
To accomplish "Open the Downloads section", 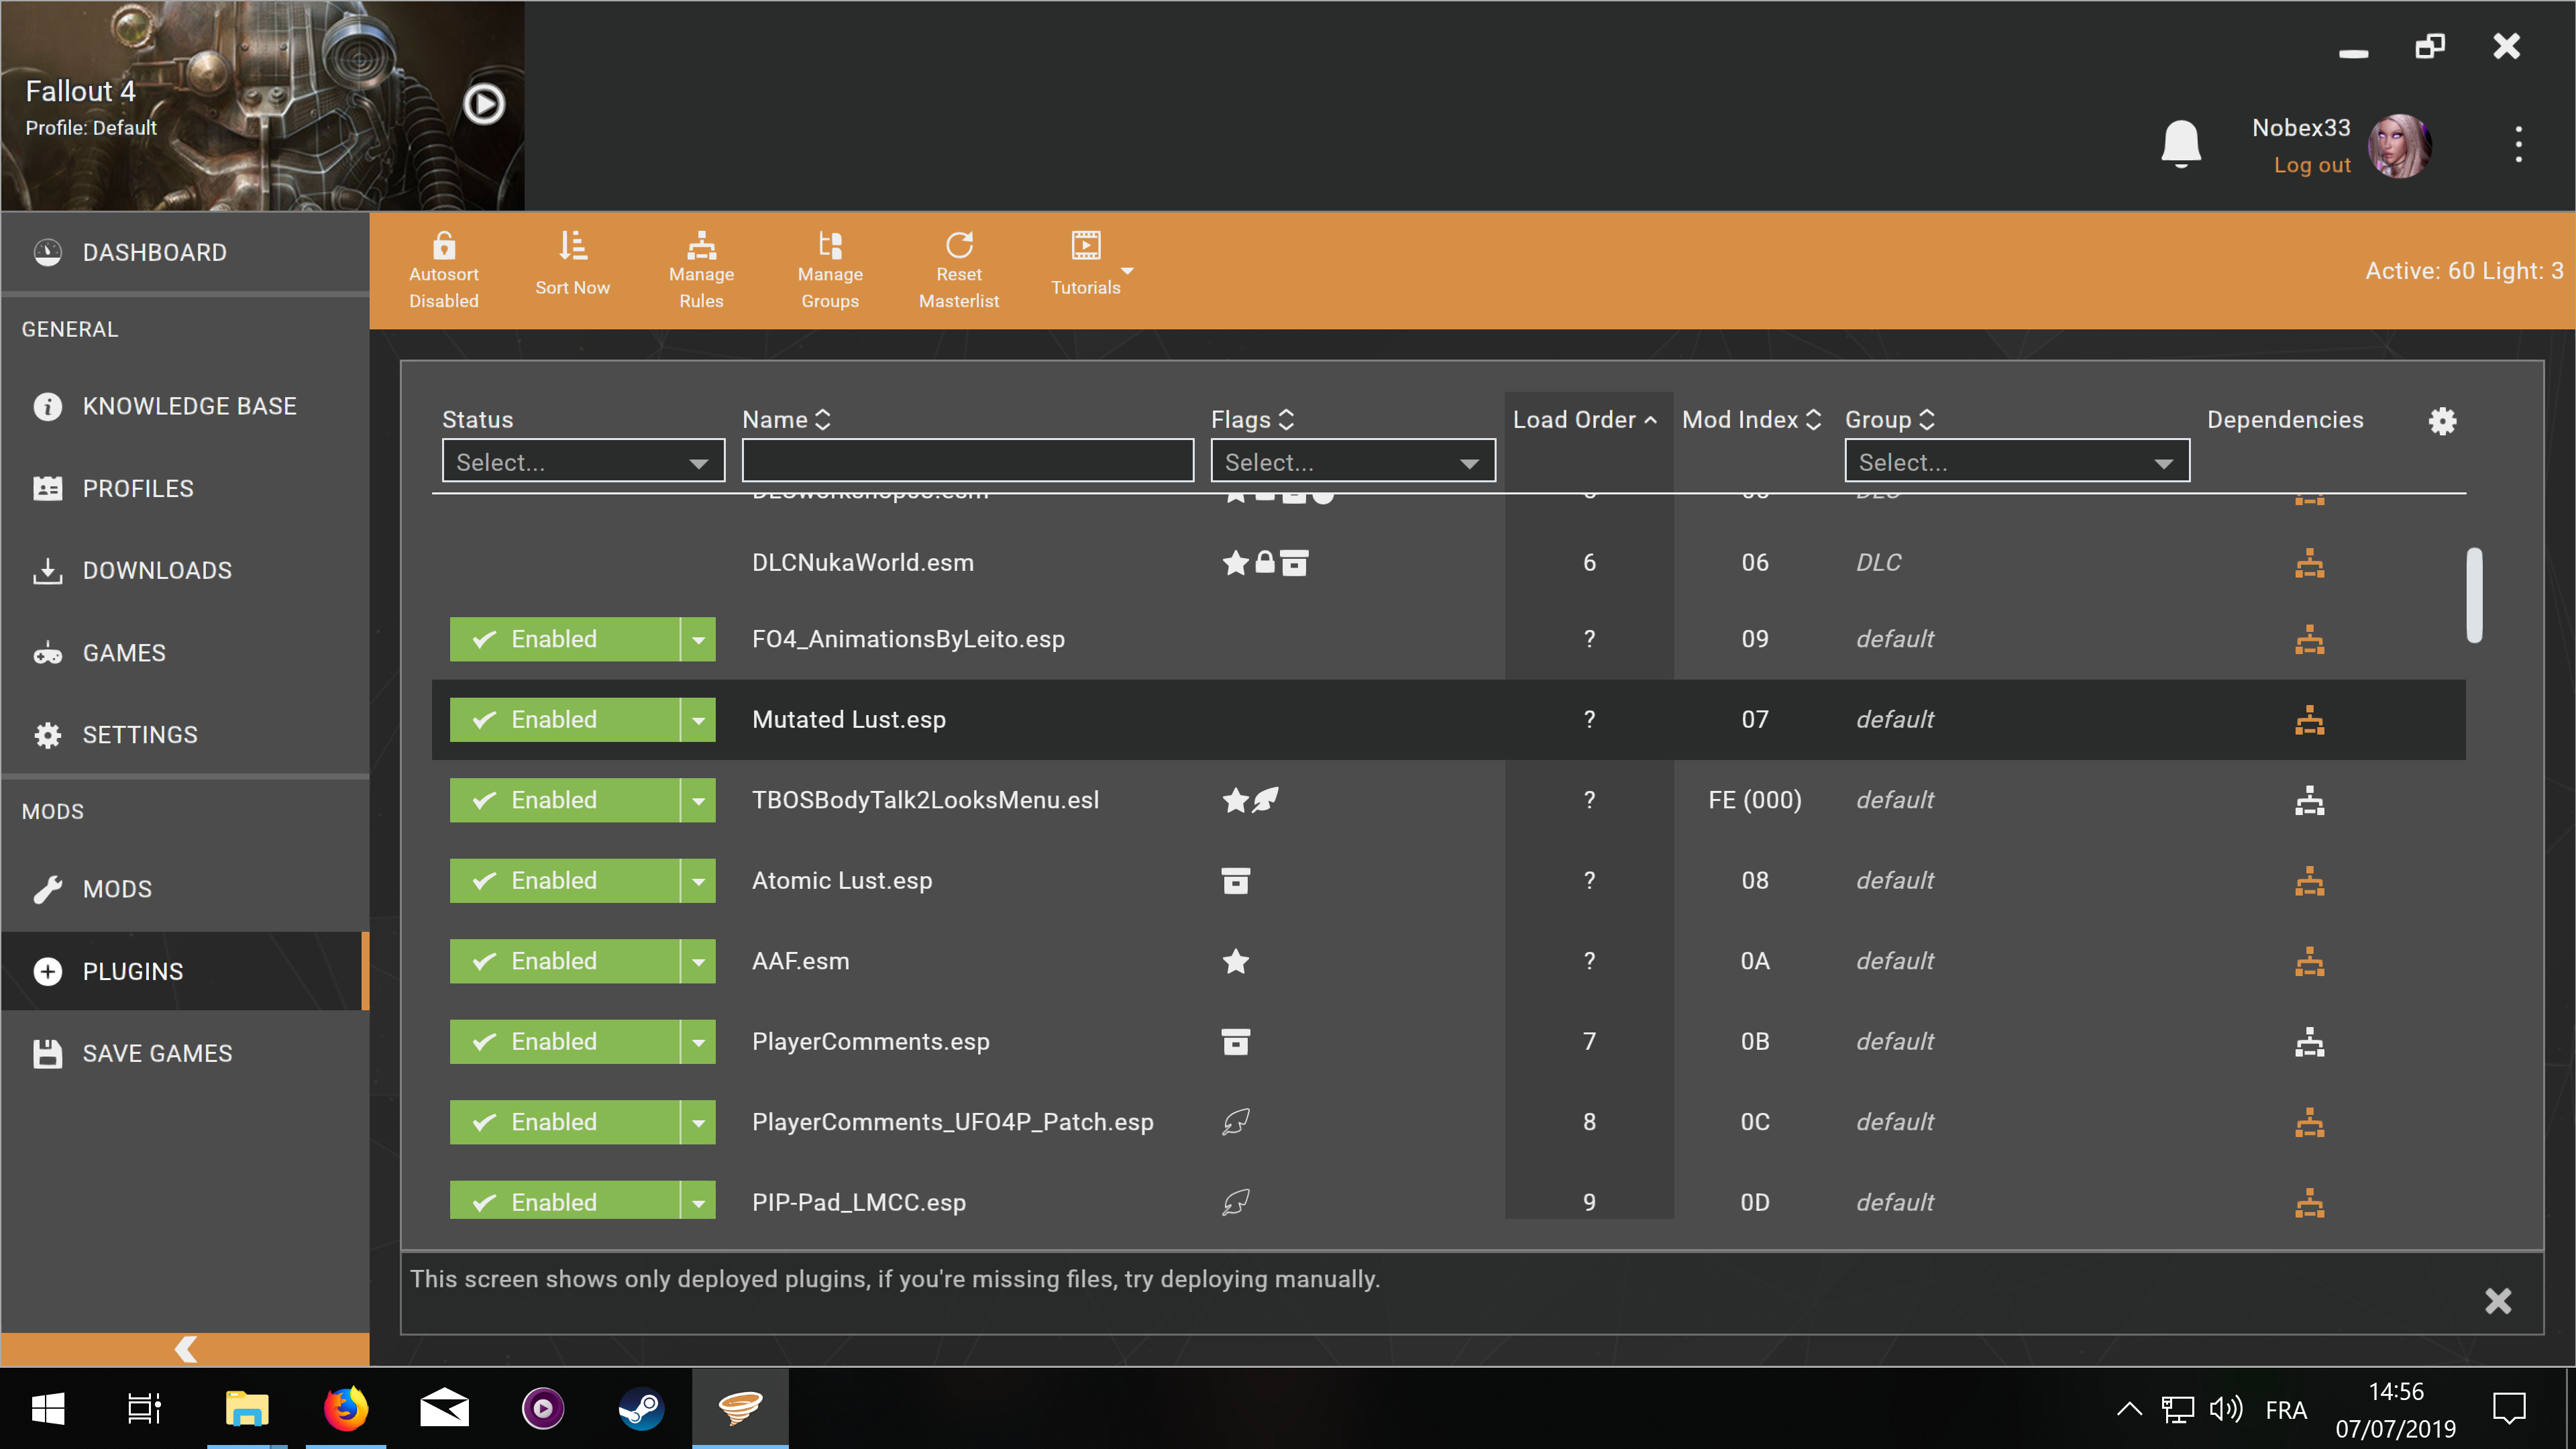I will click(x=185, y=571).
